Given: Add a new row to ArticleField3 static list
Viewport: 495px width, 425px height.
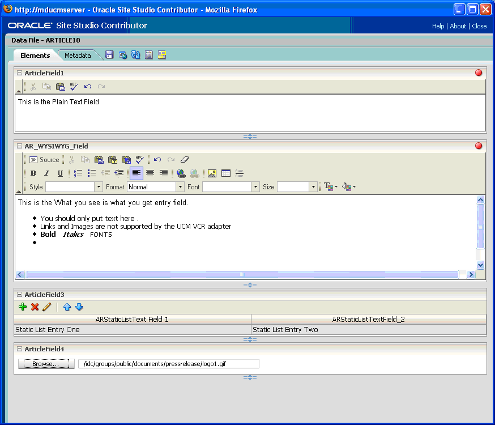Looking at the screenshot, I should tap(23, 307).
